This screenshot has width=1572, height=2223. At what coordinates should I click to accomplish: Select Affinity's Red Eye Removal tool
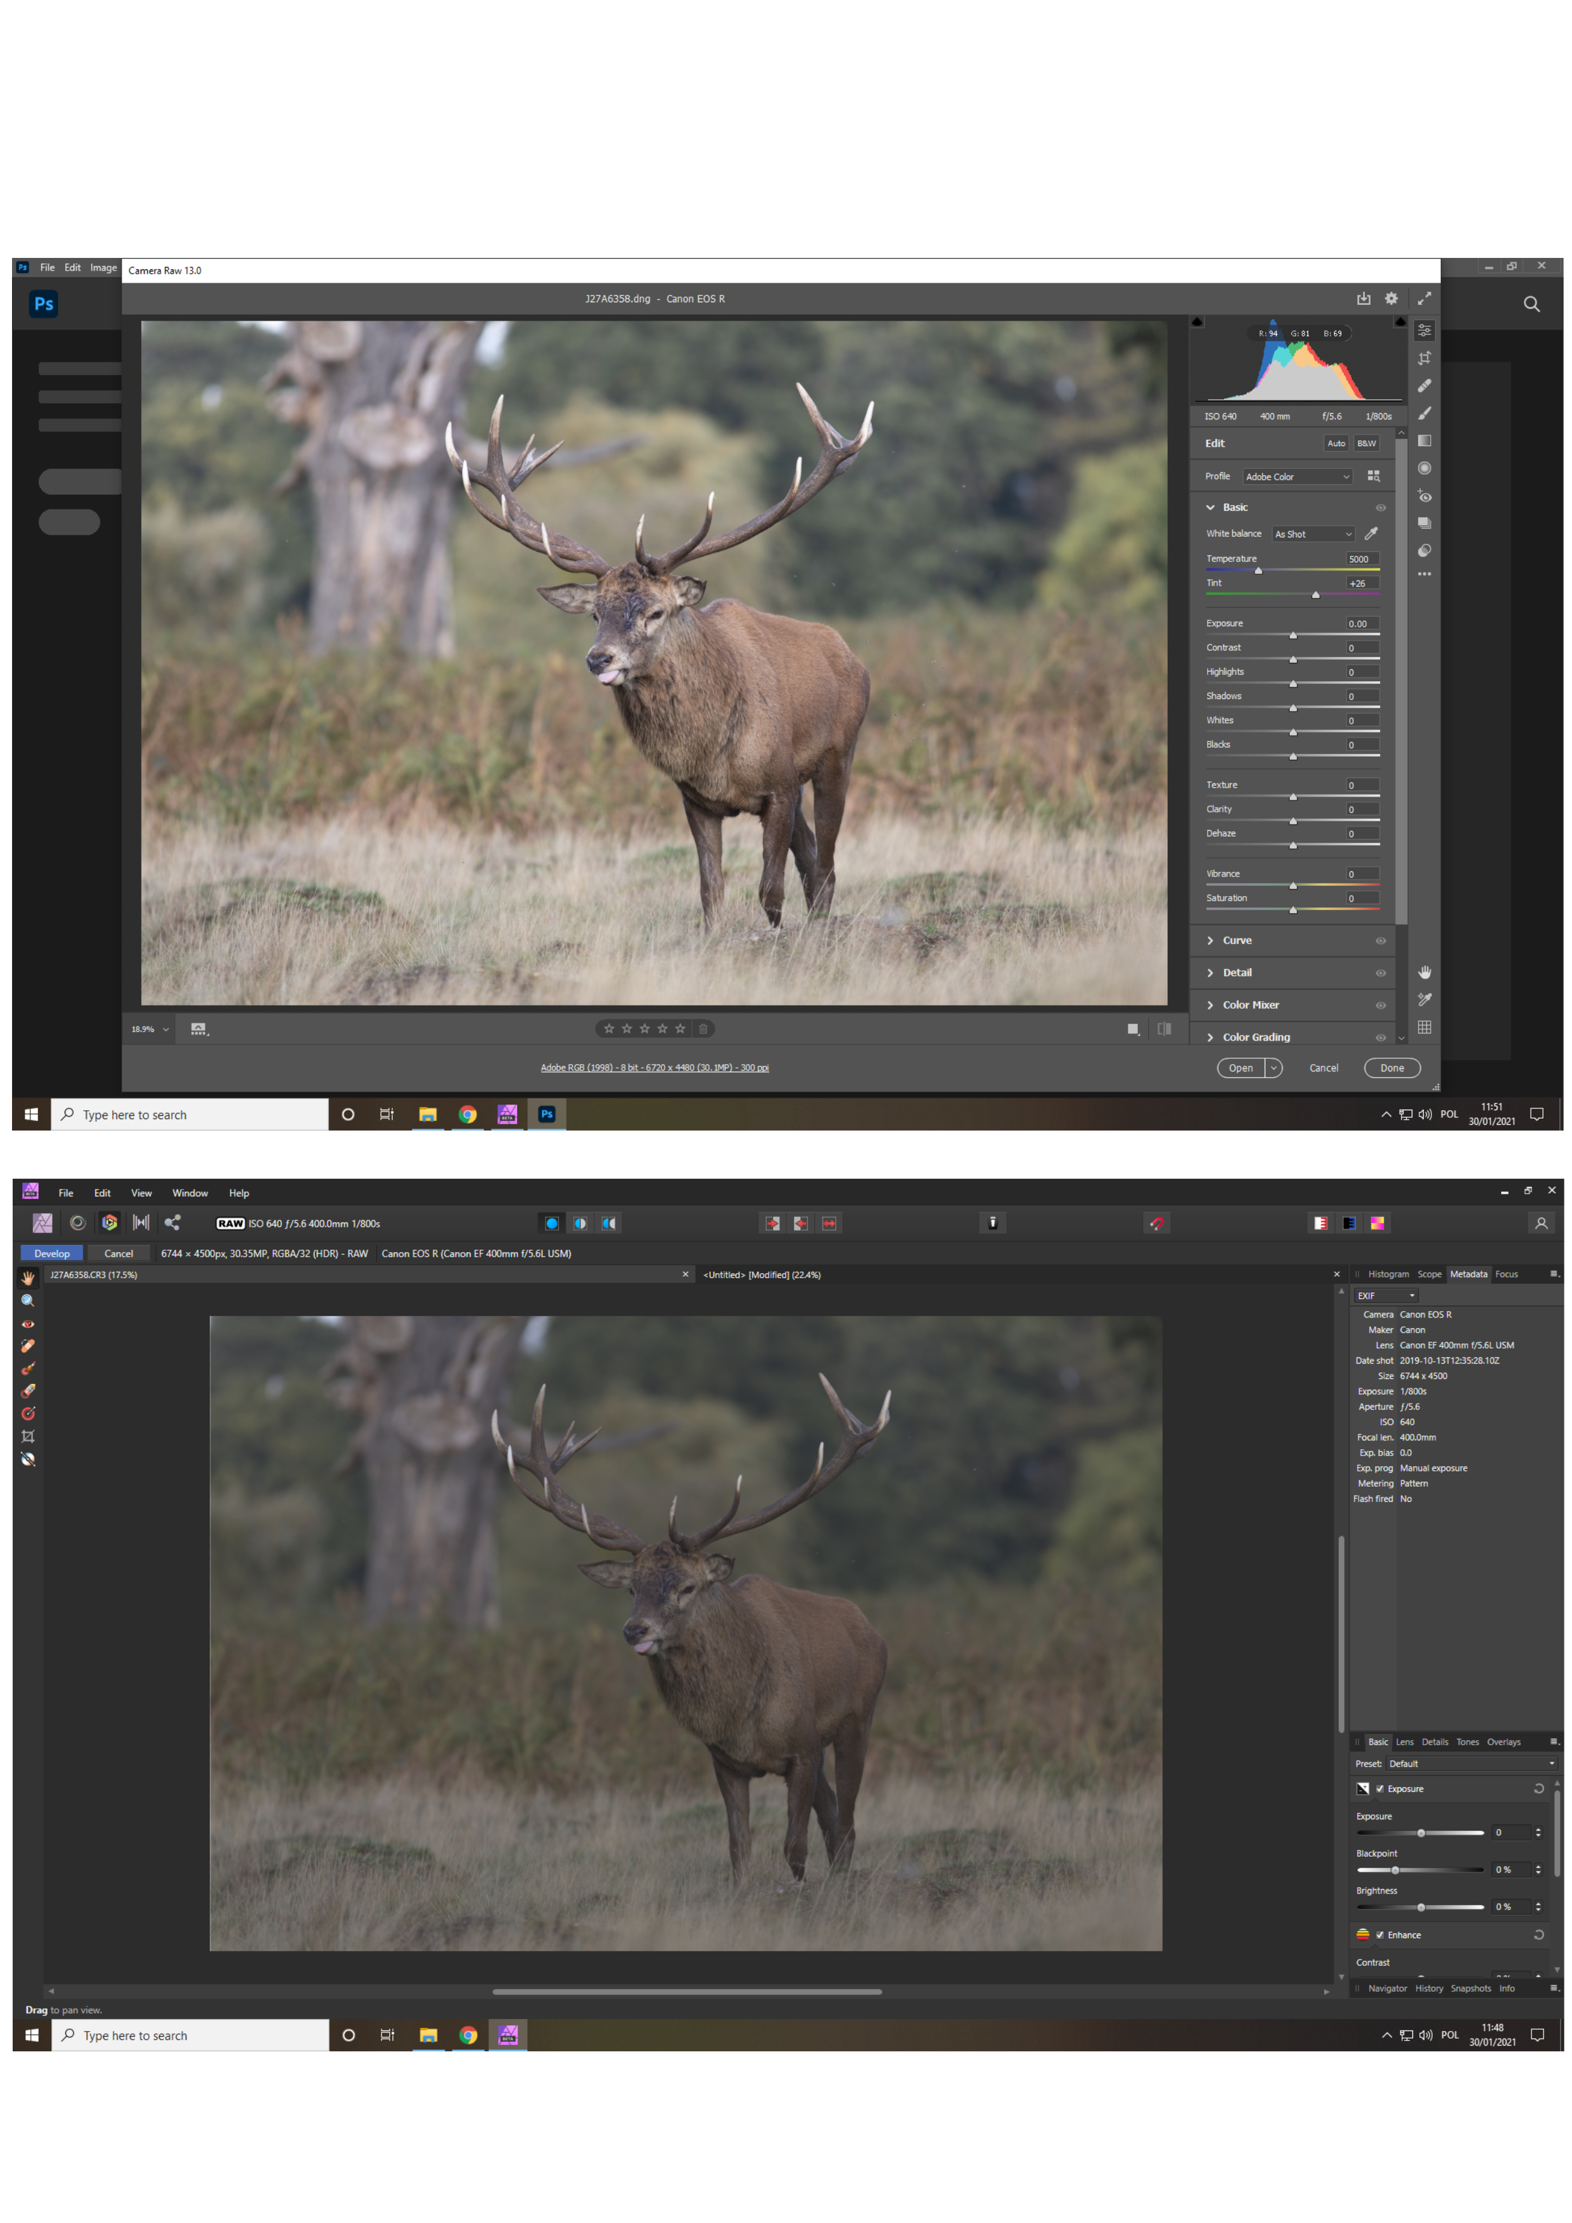pos(28,1323)
